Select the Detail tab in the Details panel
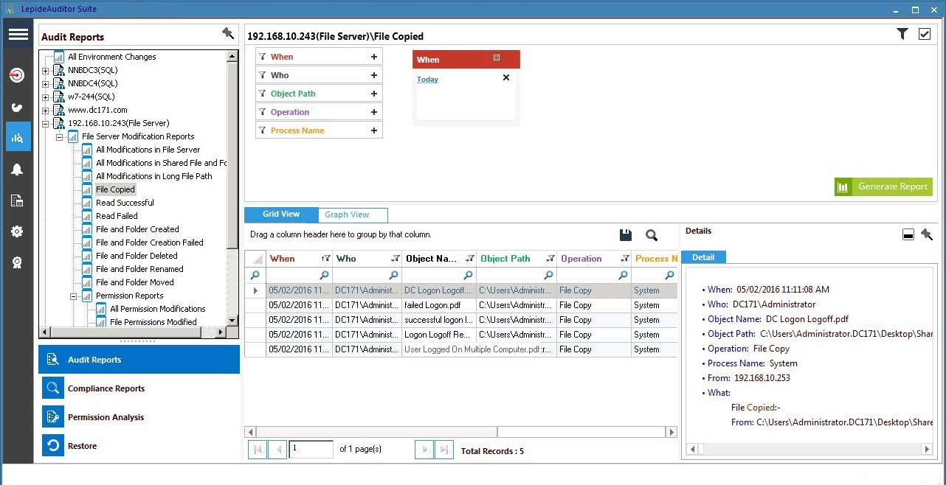946x485 pixels. point(703,257)
